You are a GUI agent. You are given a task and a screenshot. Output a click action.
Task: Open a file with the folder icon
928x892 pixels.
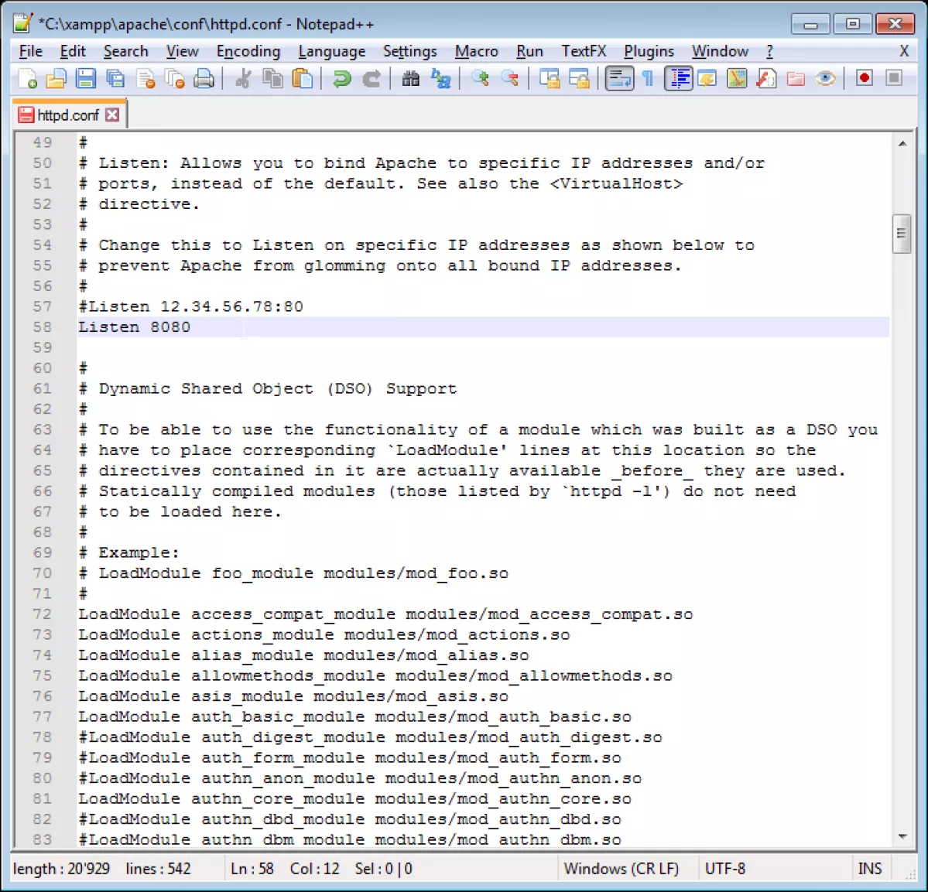coord(57,79)
